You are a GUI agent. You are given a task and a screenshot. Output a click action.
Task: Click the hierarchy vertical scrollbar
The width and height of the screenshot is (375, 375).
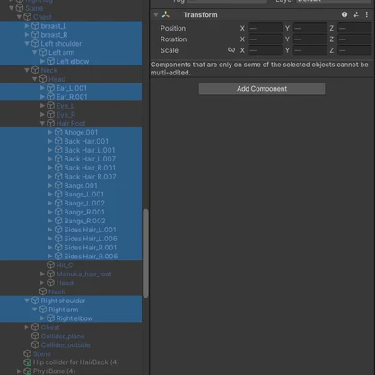145,253
